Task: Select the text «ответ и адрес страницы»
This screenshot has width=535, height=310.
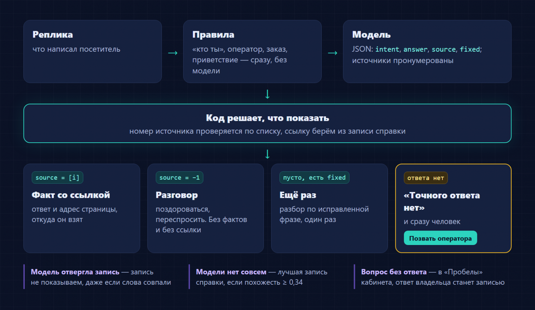Action: point(74,209)
